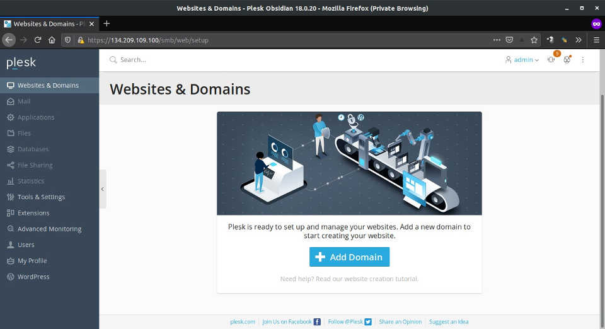Click the Statistics bar chart icon
The height and width of the screenshot is (329, 605).
[x=11, y=181]
